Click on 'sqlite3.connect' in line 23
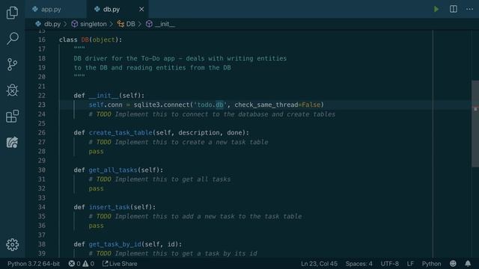The width and height of the screenshot is (479, 269). pyautogui.click(x=162, y=105)
